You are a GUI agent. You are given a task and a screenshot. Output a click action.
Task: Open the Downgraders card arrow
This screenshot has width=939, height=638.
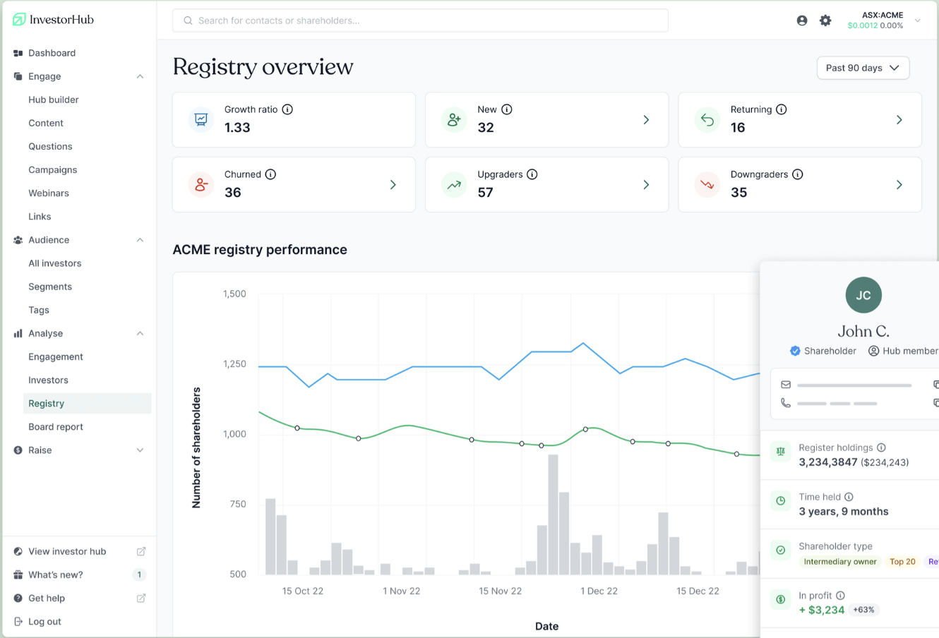coord(899,185)
